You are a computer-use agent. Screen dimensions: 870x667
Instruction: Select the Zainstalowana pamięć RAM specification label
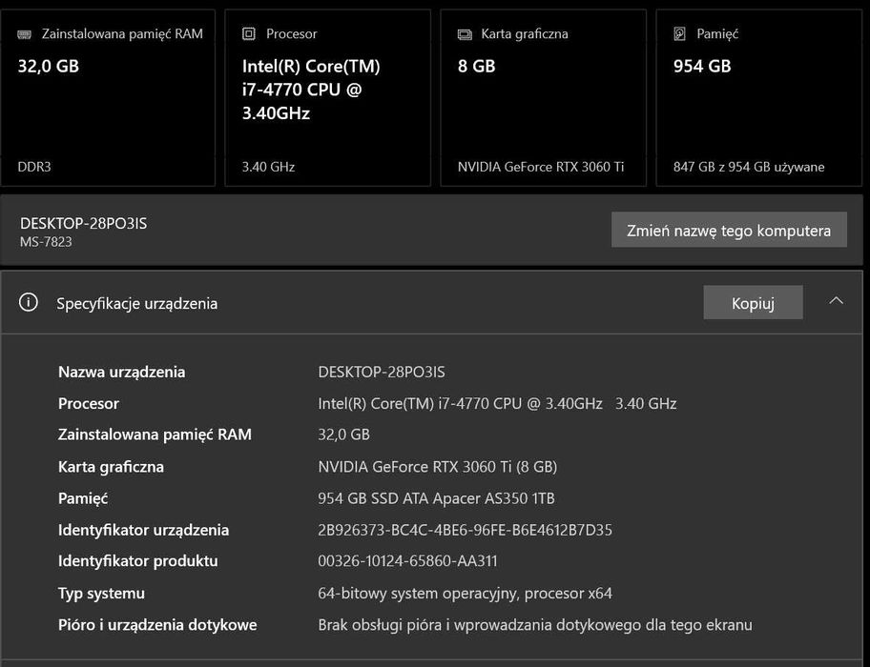pyautogui.click(x=155, y=435)
